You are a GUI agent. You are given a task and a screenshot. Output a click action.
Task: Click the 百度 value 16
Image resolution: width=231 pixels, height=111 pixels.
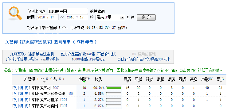[x=127, y=88]
